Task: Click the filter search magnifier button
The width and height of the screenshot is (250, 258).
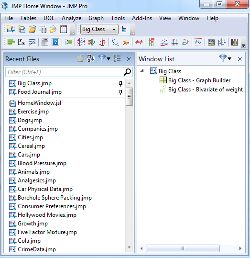Action: 127,72
